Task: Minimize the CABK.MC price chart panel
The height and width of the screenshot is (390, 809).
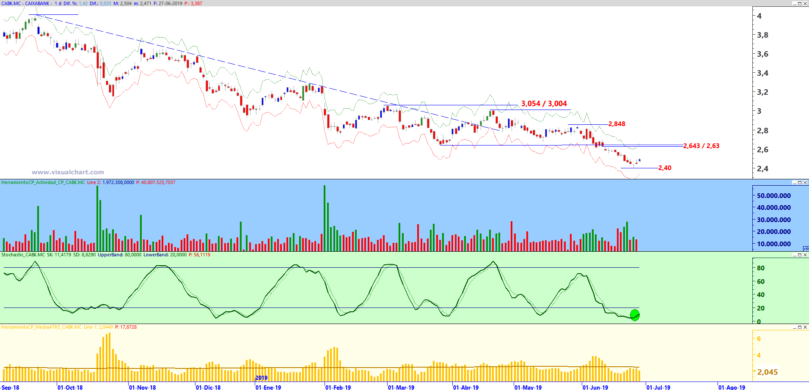Action: tap(794, 3)
